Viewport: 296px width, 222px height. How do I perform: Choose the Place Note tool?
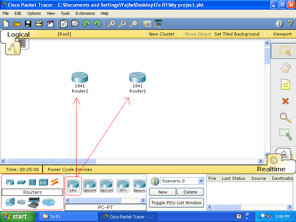click(x=285, y=84)
